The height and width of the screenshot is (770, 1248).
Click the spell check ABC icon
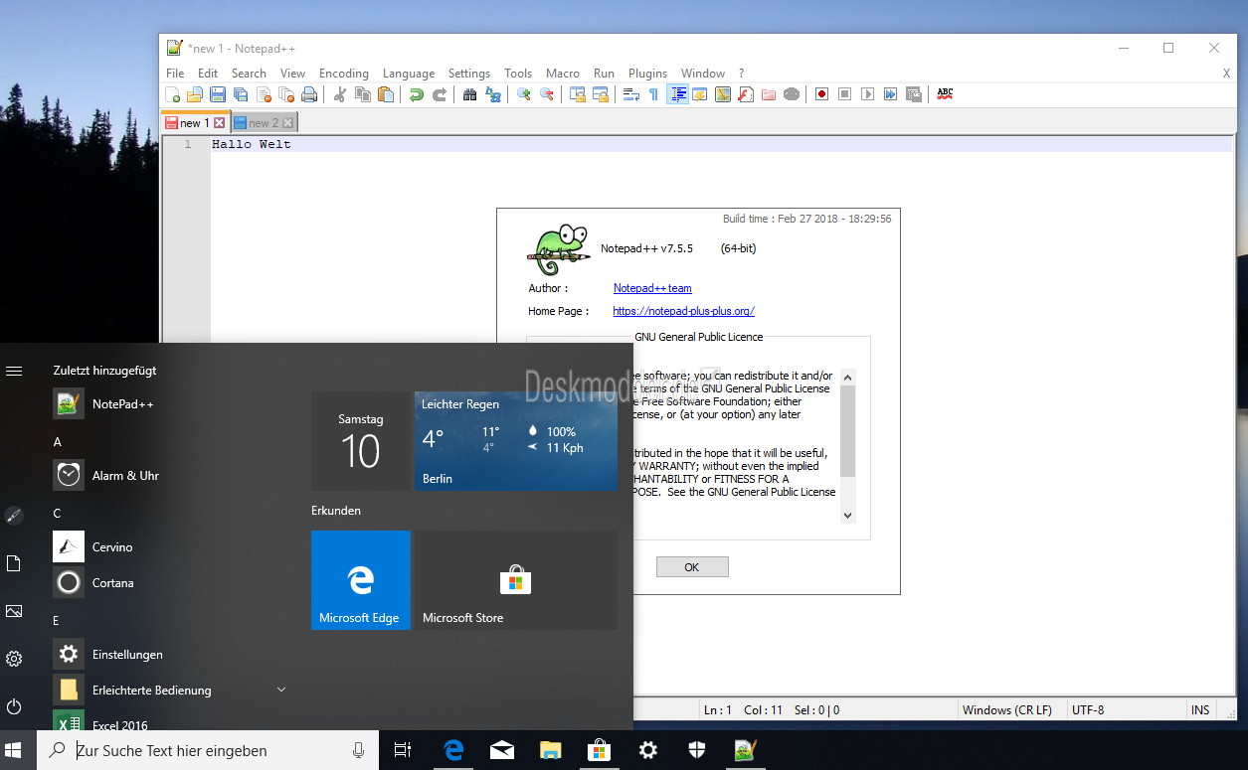coord(945,94)
